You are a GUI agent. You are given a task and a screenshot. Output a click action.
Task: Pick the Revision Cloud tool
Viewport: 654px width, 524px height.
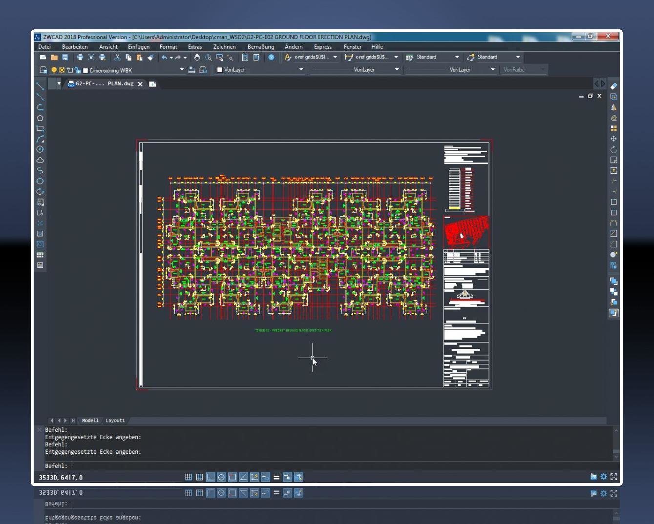pyautogui.click(x=40, y=160)
